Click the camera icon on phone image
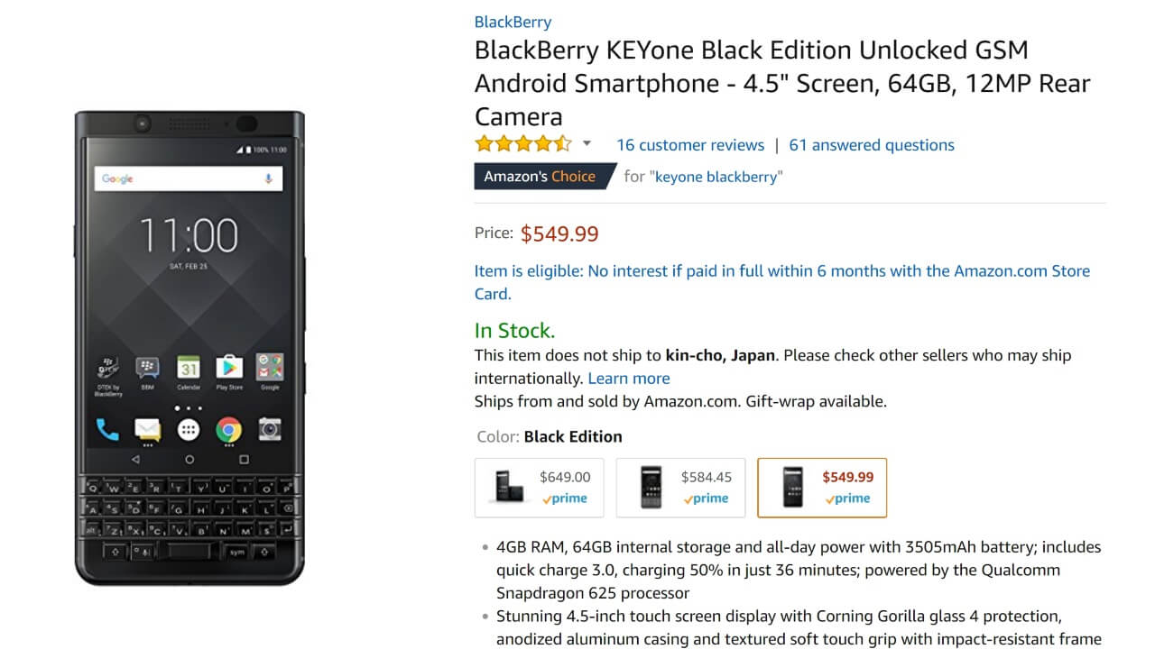 (270, 430)
